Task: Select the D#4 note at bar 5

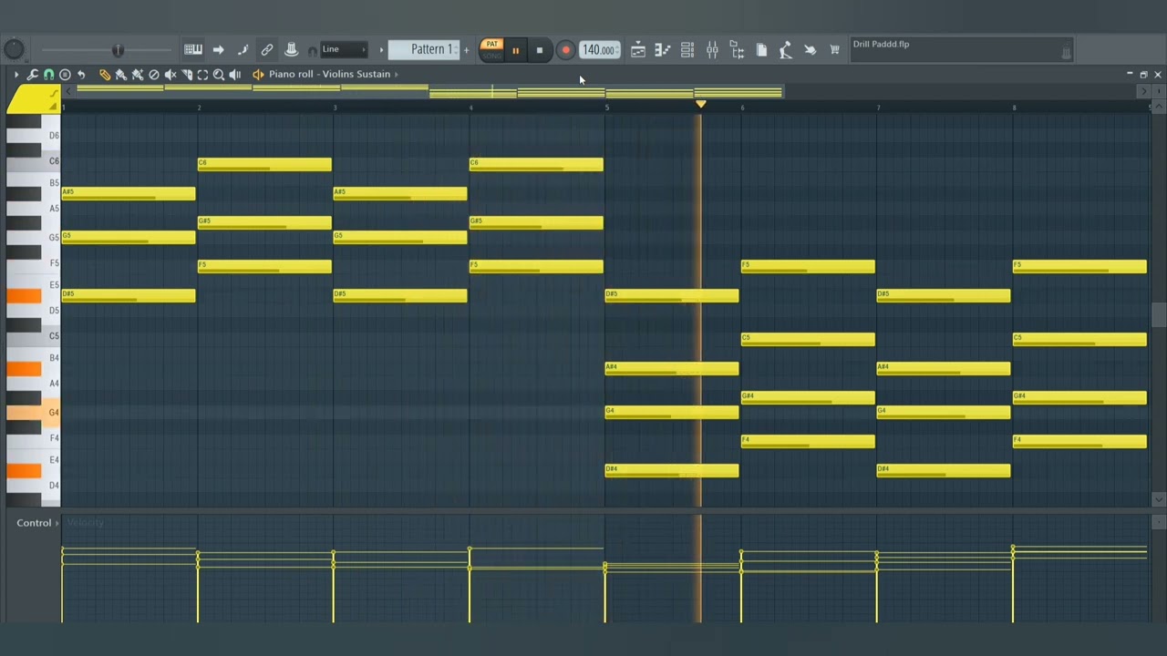Action: click(672, 470)
